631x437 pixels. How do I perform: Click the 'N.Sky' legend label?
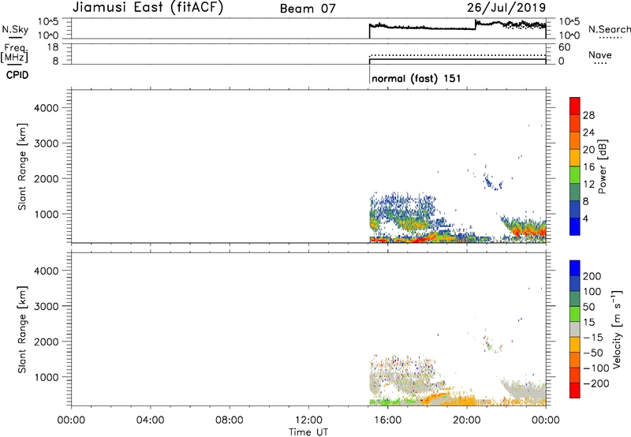pyautogui.click(x=15, y=29)
